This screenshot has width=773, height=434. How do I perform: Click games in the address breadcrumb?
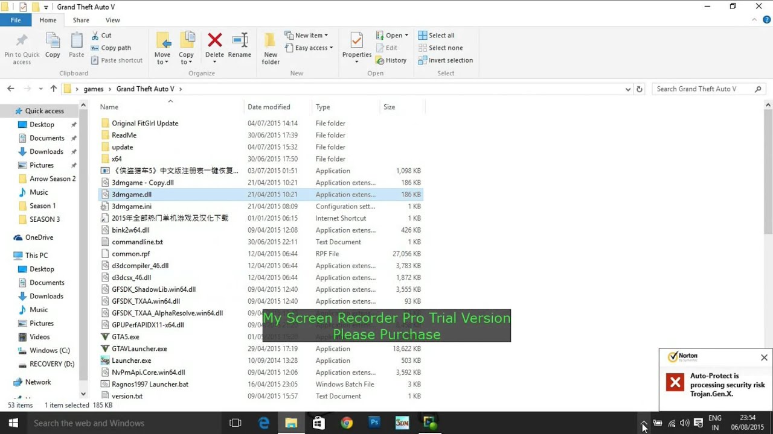(x=94, y=89)
